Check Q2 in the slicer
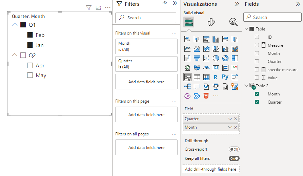Image resolution: width=303 pixels, height=176 pixels. (x=23, y=55)
